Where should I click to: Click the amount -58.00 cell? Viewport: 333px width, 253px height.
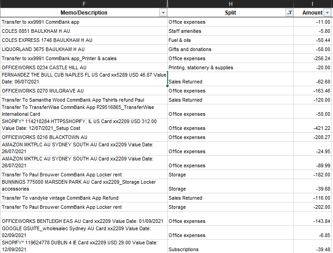click(x=313, y=49)
